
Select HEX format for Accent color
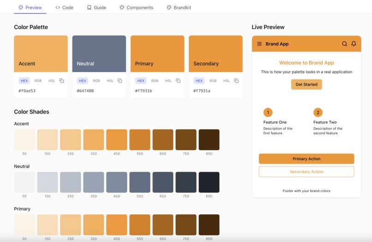pos(24,81)
